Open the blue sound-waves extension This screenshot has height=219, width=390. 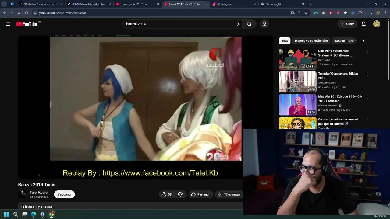point(353,13)
